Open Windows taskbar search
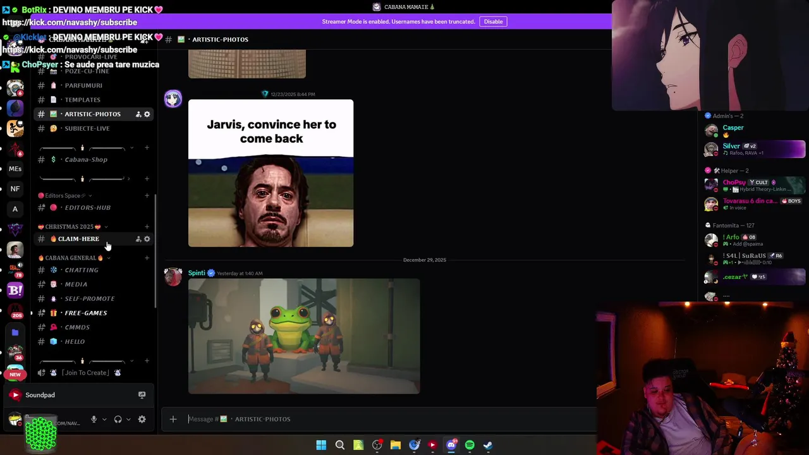The height and width of the screenshot is (455, 809). point(339,445)
